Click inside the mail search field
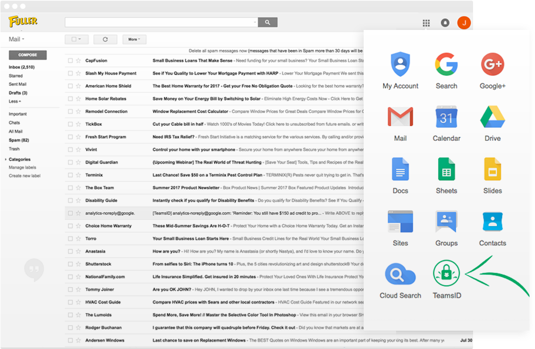This screenshot has width=535, height=349. 159,22
